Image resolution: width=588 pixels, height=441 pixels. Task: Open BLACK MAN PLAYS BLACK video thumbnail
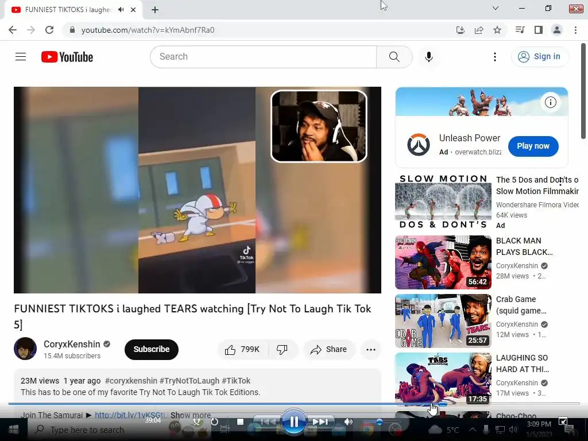point(443,262)
